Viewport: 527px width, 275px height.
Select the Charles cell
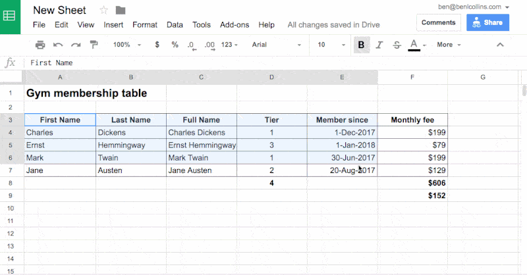pyautogui.click(x=60, y=132)
